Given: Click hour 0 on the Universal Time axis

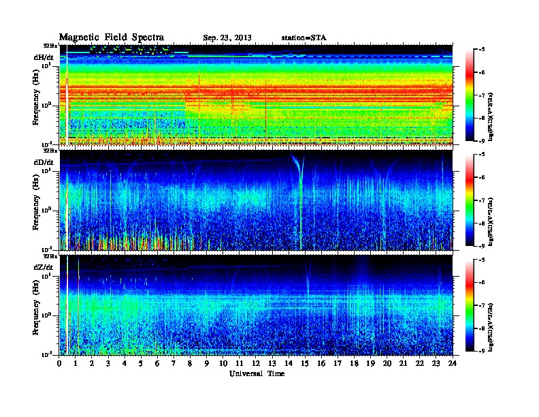Looking at the screenshot, I should click(59, 363).
